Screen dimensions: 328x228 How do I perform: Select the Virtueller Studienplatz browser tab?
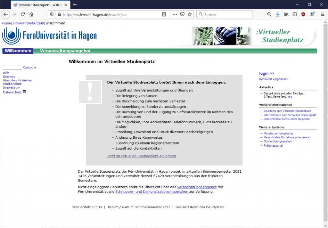(41, 5)
